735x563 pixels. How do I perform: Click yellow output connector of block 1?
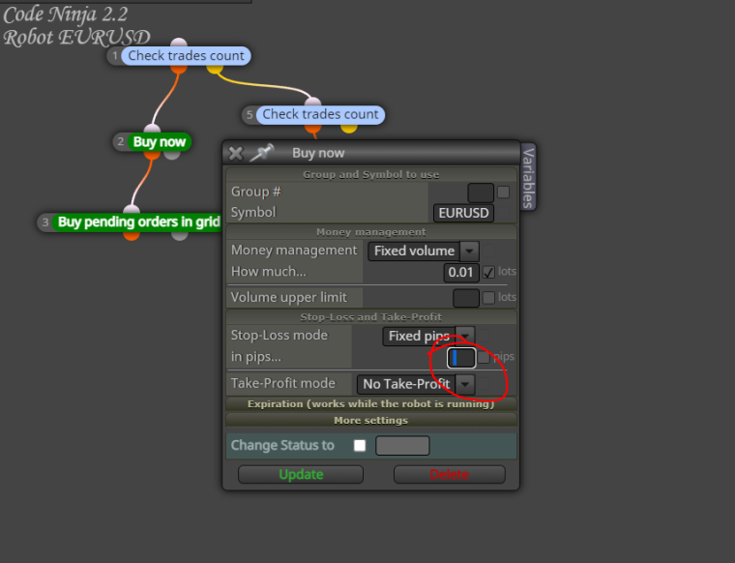[215, 69]
